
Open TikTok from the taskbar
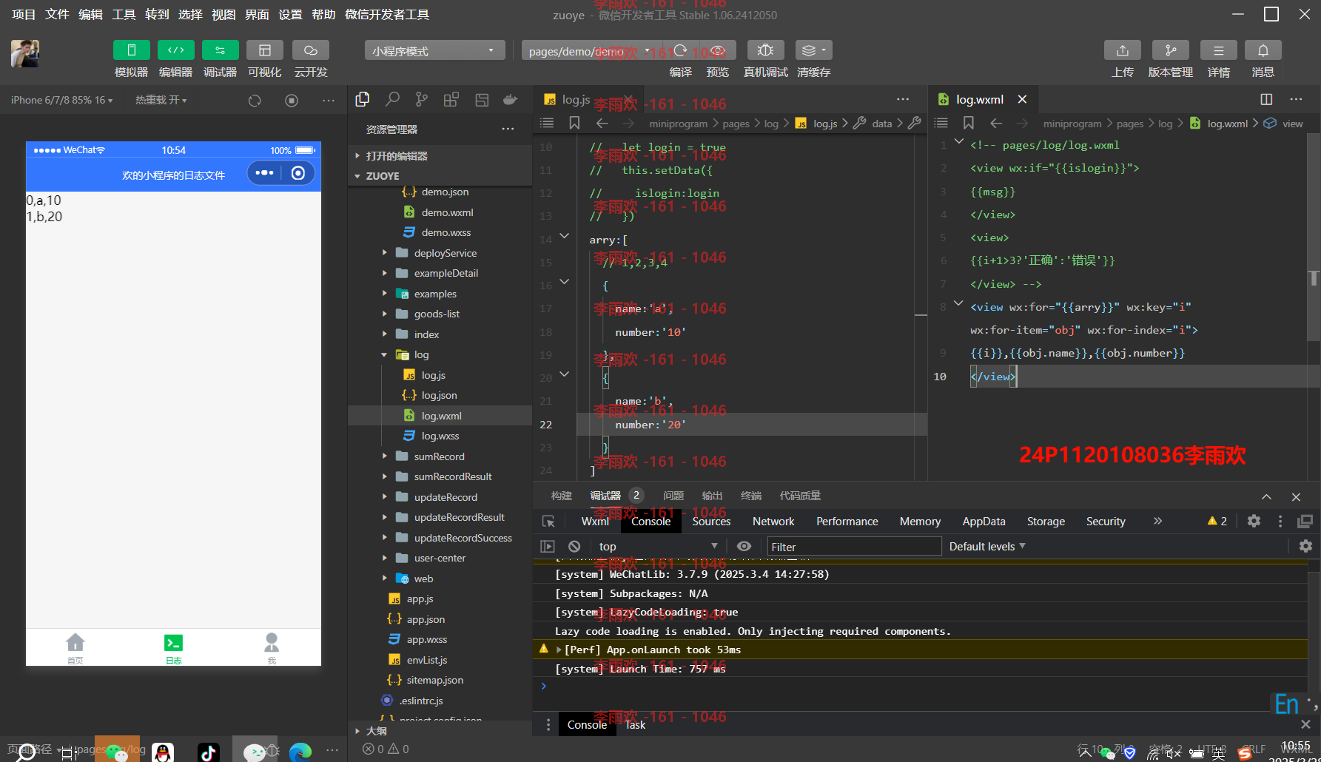208,752
